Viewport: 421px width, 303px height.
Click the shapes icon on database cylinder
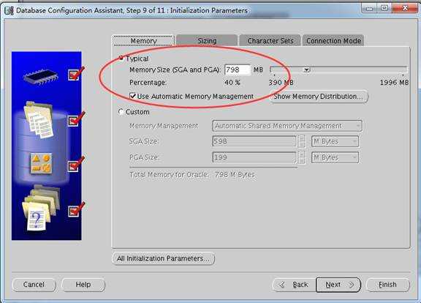41,163
